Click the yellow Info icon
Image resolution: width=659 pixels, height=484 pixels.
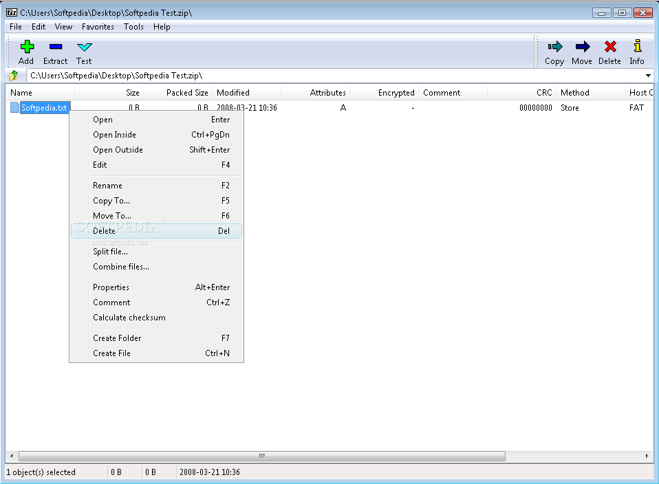(x=637, y=46)
